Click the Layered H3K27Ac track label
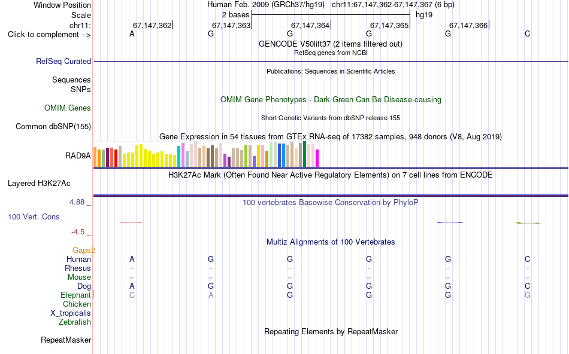Image resolution: width=569 pixels, height=354 pixels. tap(39, 184)
